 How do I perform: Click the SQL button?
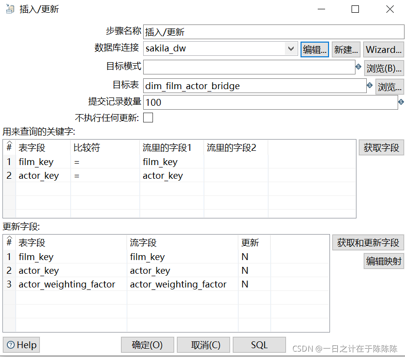[259, 345]
